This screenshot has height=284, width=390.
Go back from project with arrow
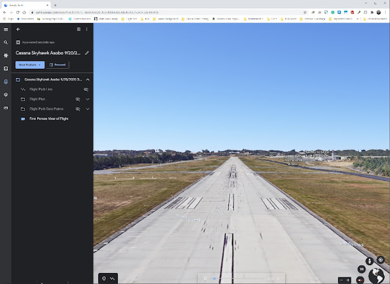click(18, 29)
